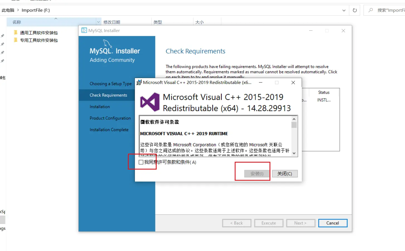
Task: Click the MySQL dolphin logo
Action: pyautogui.click(x=107, y=44)
